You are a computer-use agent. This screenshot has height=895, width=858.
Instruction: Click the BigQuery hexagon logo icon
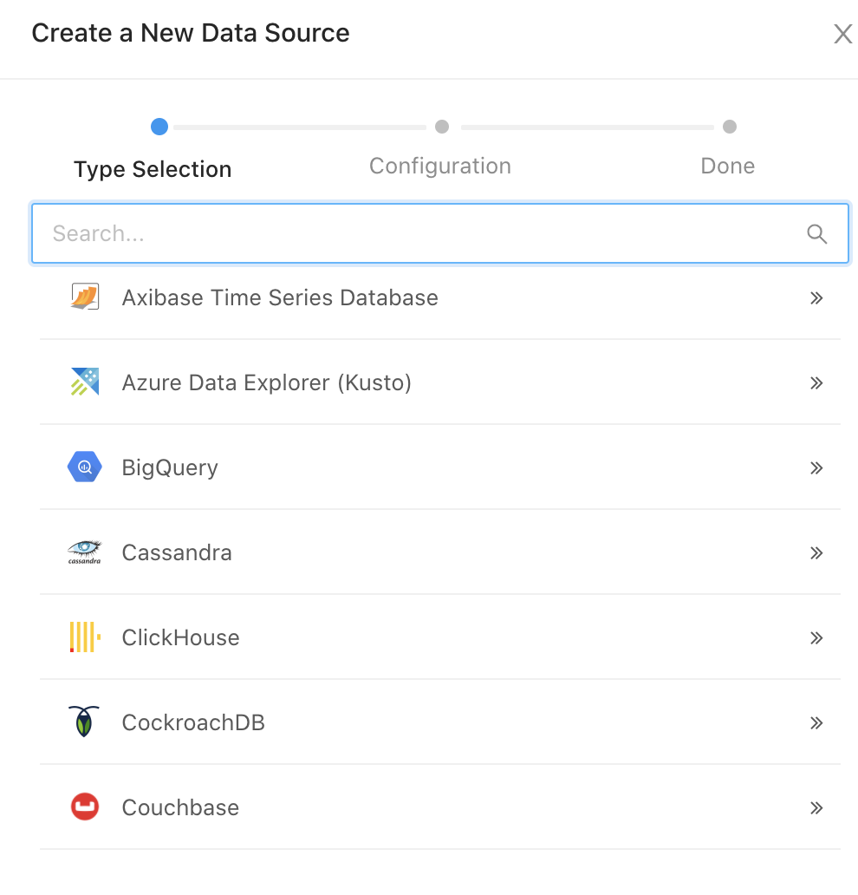coord(85,467)
